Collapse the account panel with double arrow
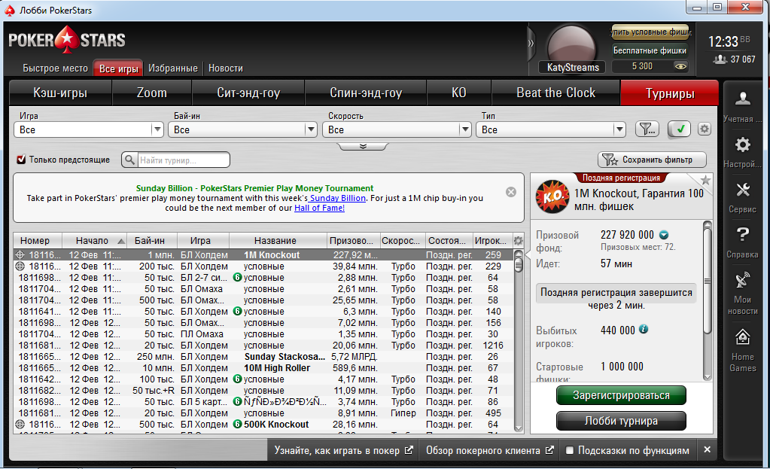Screen dimensions: 770x469 [x=531, y=43]
